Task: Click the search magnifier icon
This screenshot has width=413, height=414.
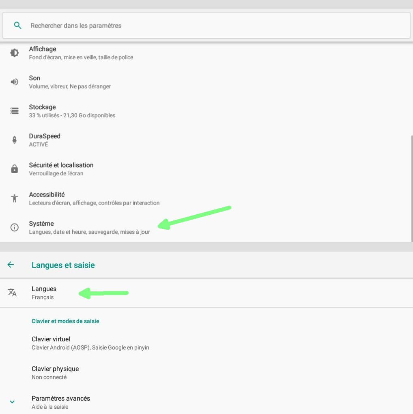Action: click(17, 26)
